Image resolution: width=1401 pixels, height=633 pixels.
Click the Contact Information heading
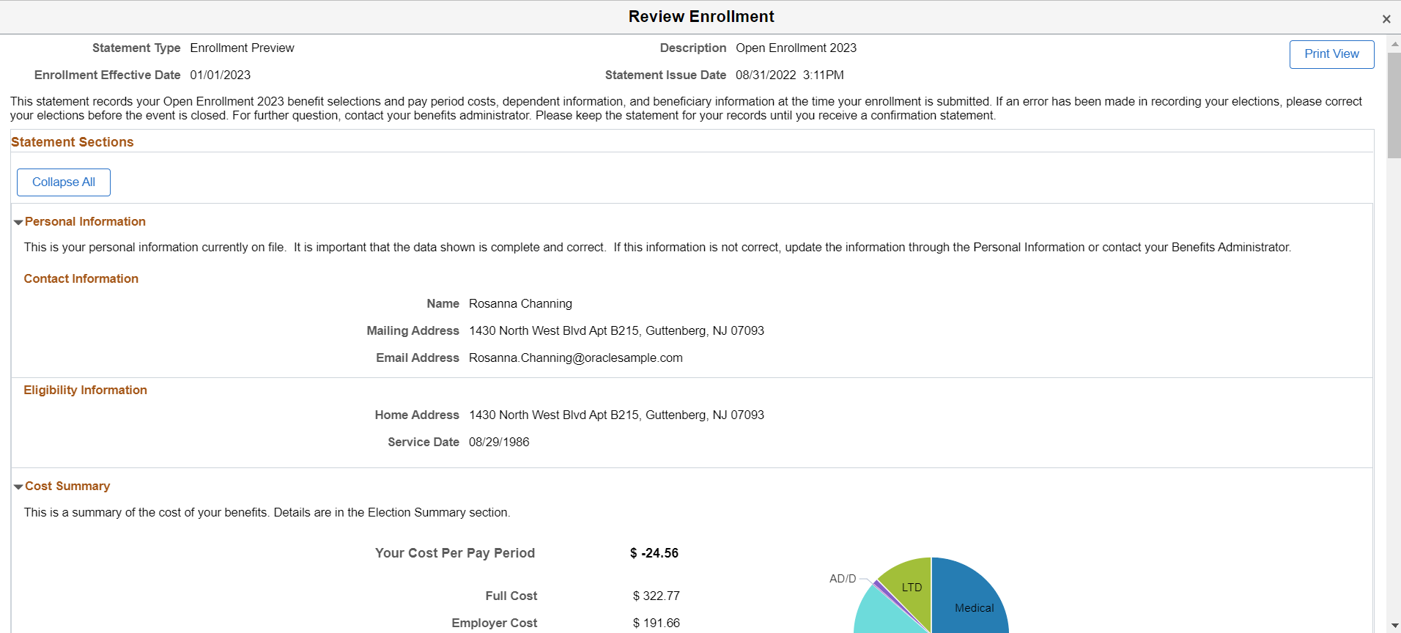point(81,278)
